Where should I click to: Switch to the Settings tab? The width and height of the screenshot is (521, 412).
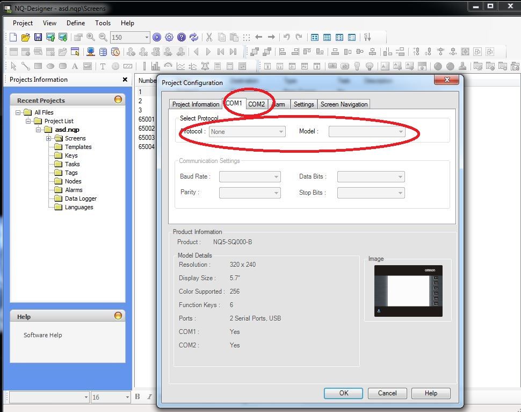click(x=303, y=104)
